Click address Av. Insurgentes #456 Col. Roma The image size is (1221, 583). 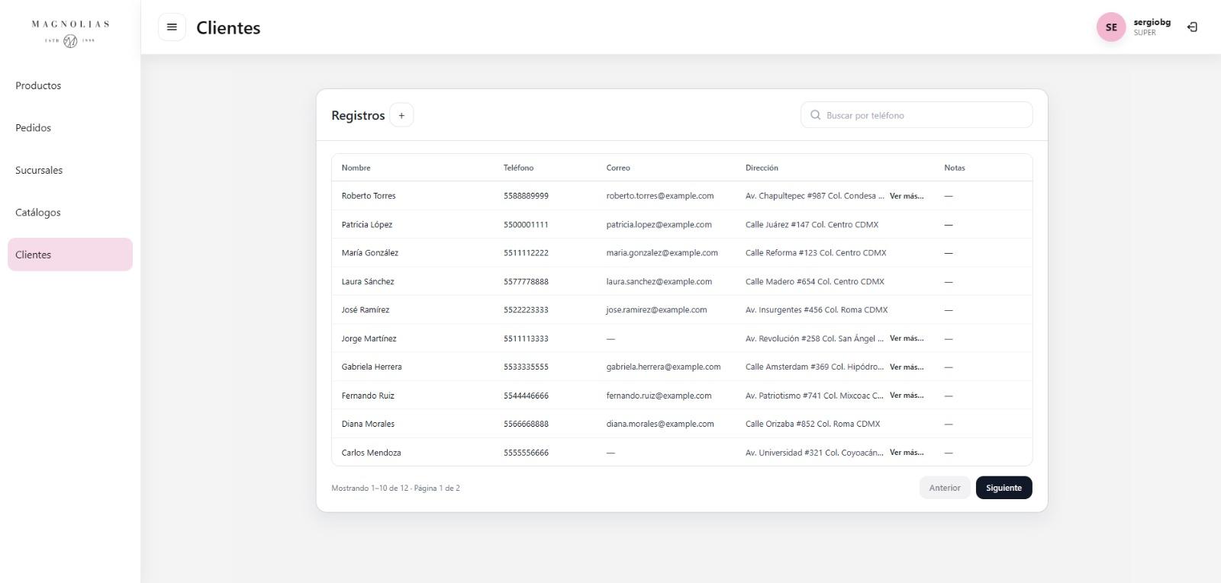[x=817, y=310]
